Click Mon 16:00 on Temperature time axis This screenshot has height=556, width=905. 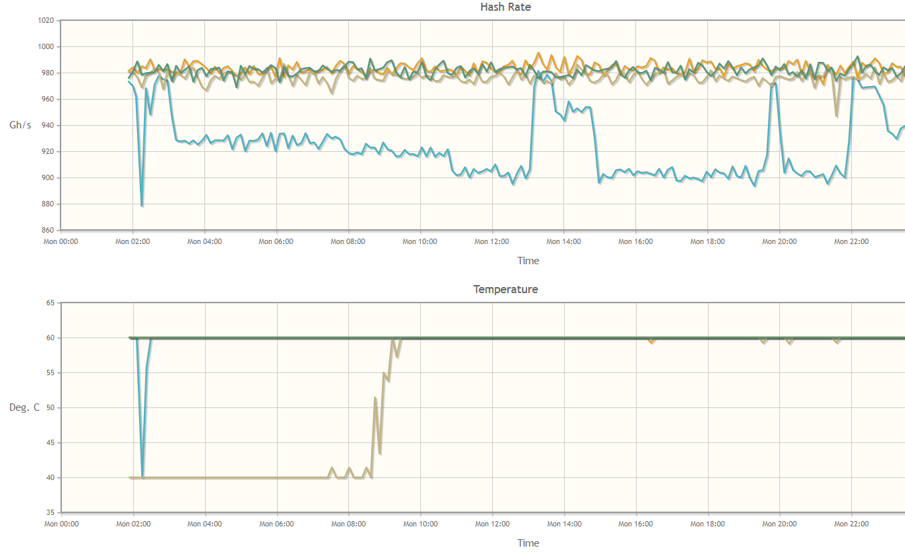coord(635,524)
